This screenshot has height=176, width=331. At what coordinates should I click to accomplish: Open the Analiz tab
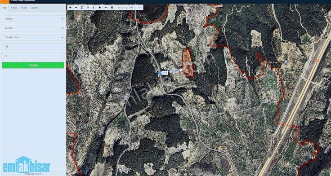coord(24,8)
